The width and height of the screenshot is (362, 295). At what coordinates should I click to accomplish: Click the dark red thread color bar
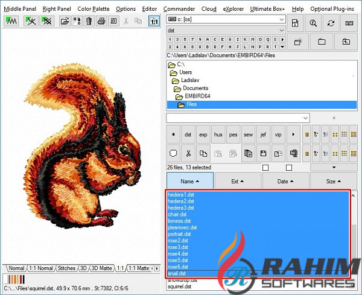[x=21, y=279]
